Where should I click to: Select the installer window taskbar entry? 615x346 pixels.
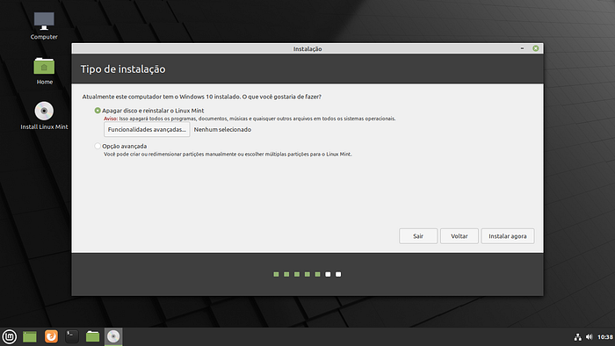click(113, 336)
